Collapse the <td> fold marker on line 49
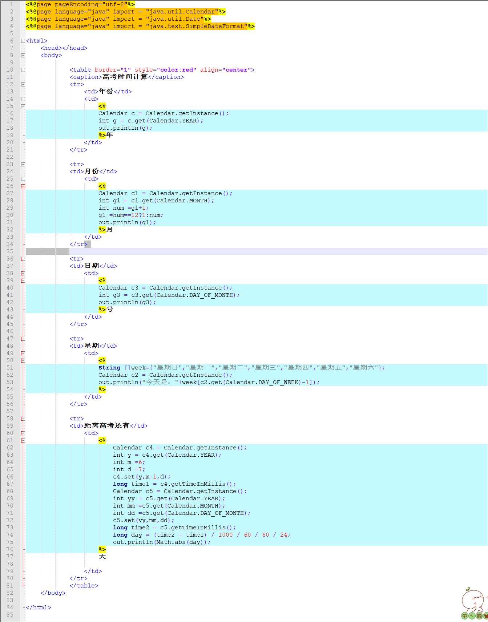Image resolution: width=488 pixels, height=622 pixels. [23, 353]
